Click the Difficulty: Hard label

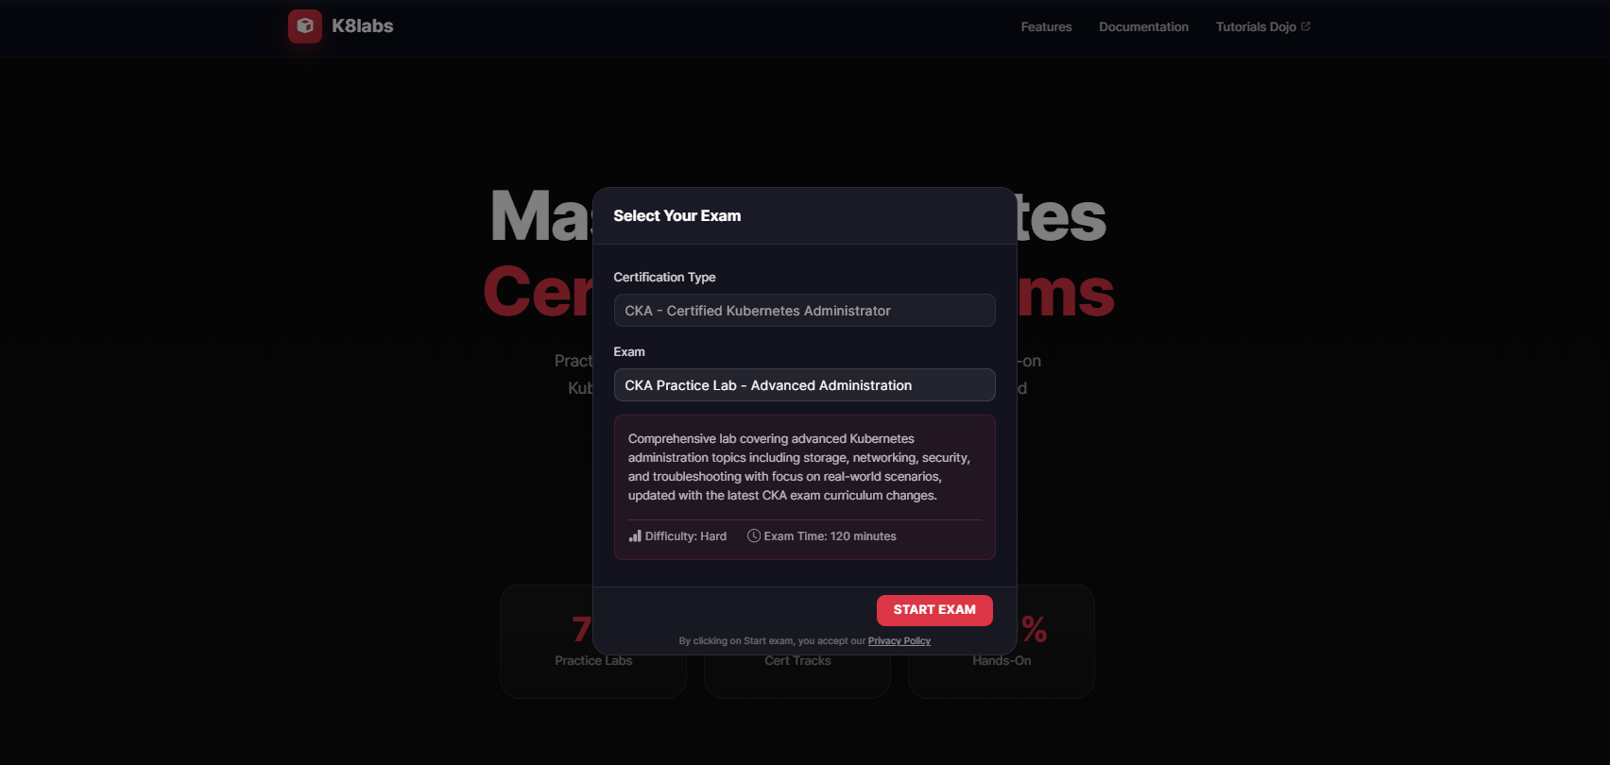(x=685, y=536)
